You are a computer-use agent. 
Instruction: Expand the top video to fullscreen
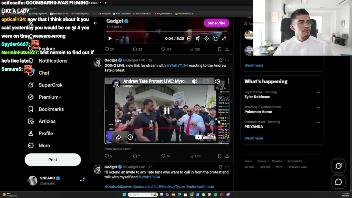coord(224,38)
